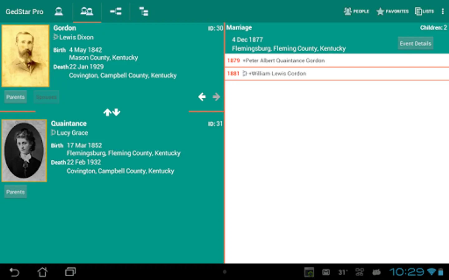Tap Mason County, Kentucky birthplace
The height and width of the screenshot is (280, 449).
pos(104,58)
